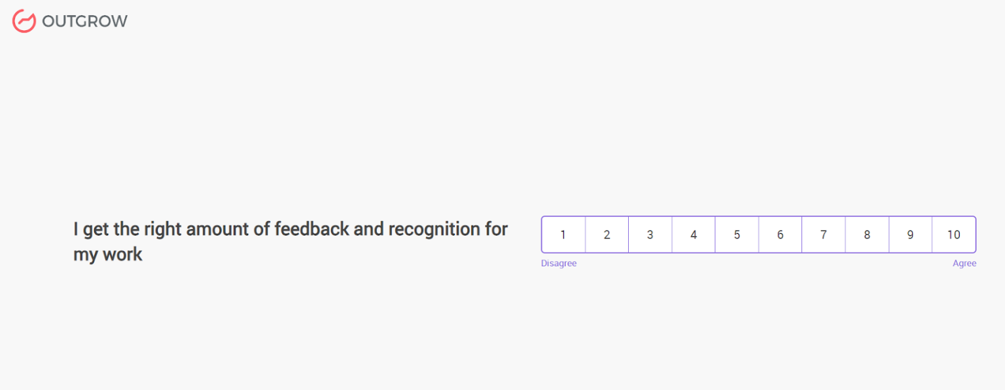Choose rating 8 on the scale
The width and height of the screenshot is (1005, 390).
click(x=867, y=234)
